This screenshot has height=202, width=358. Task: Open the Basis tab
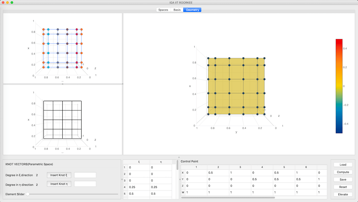pos(177,10)
